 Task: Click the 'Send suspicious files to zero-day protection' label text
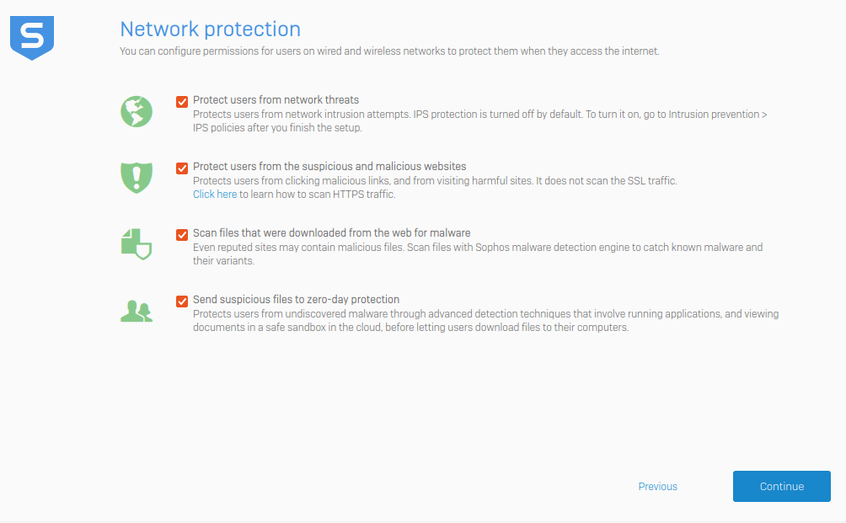tap(297, 299)
